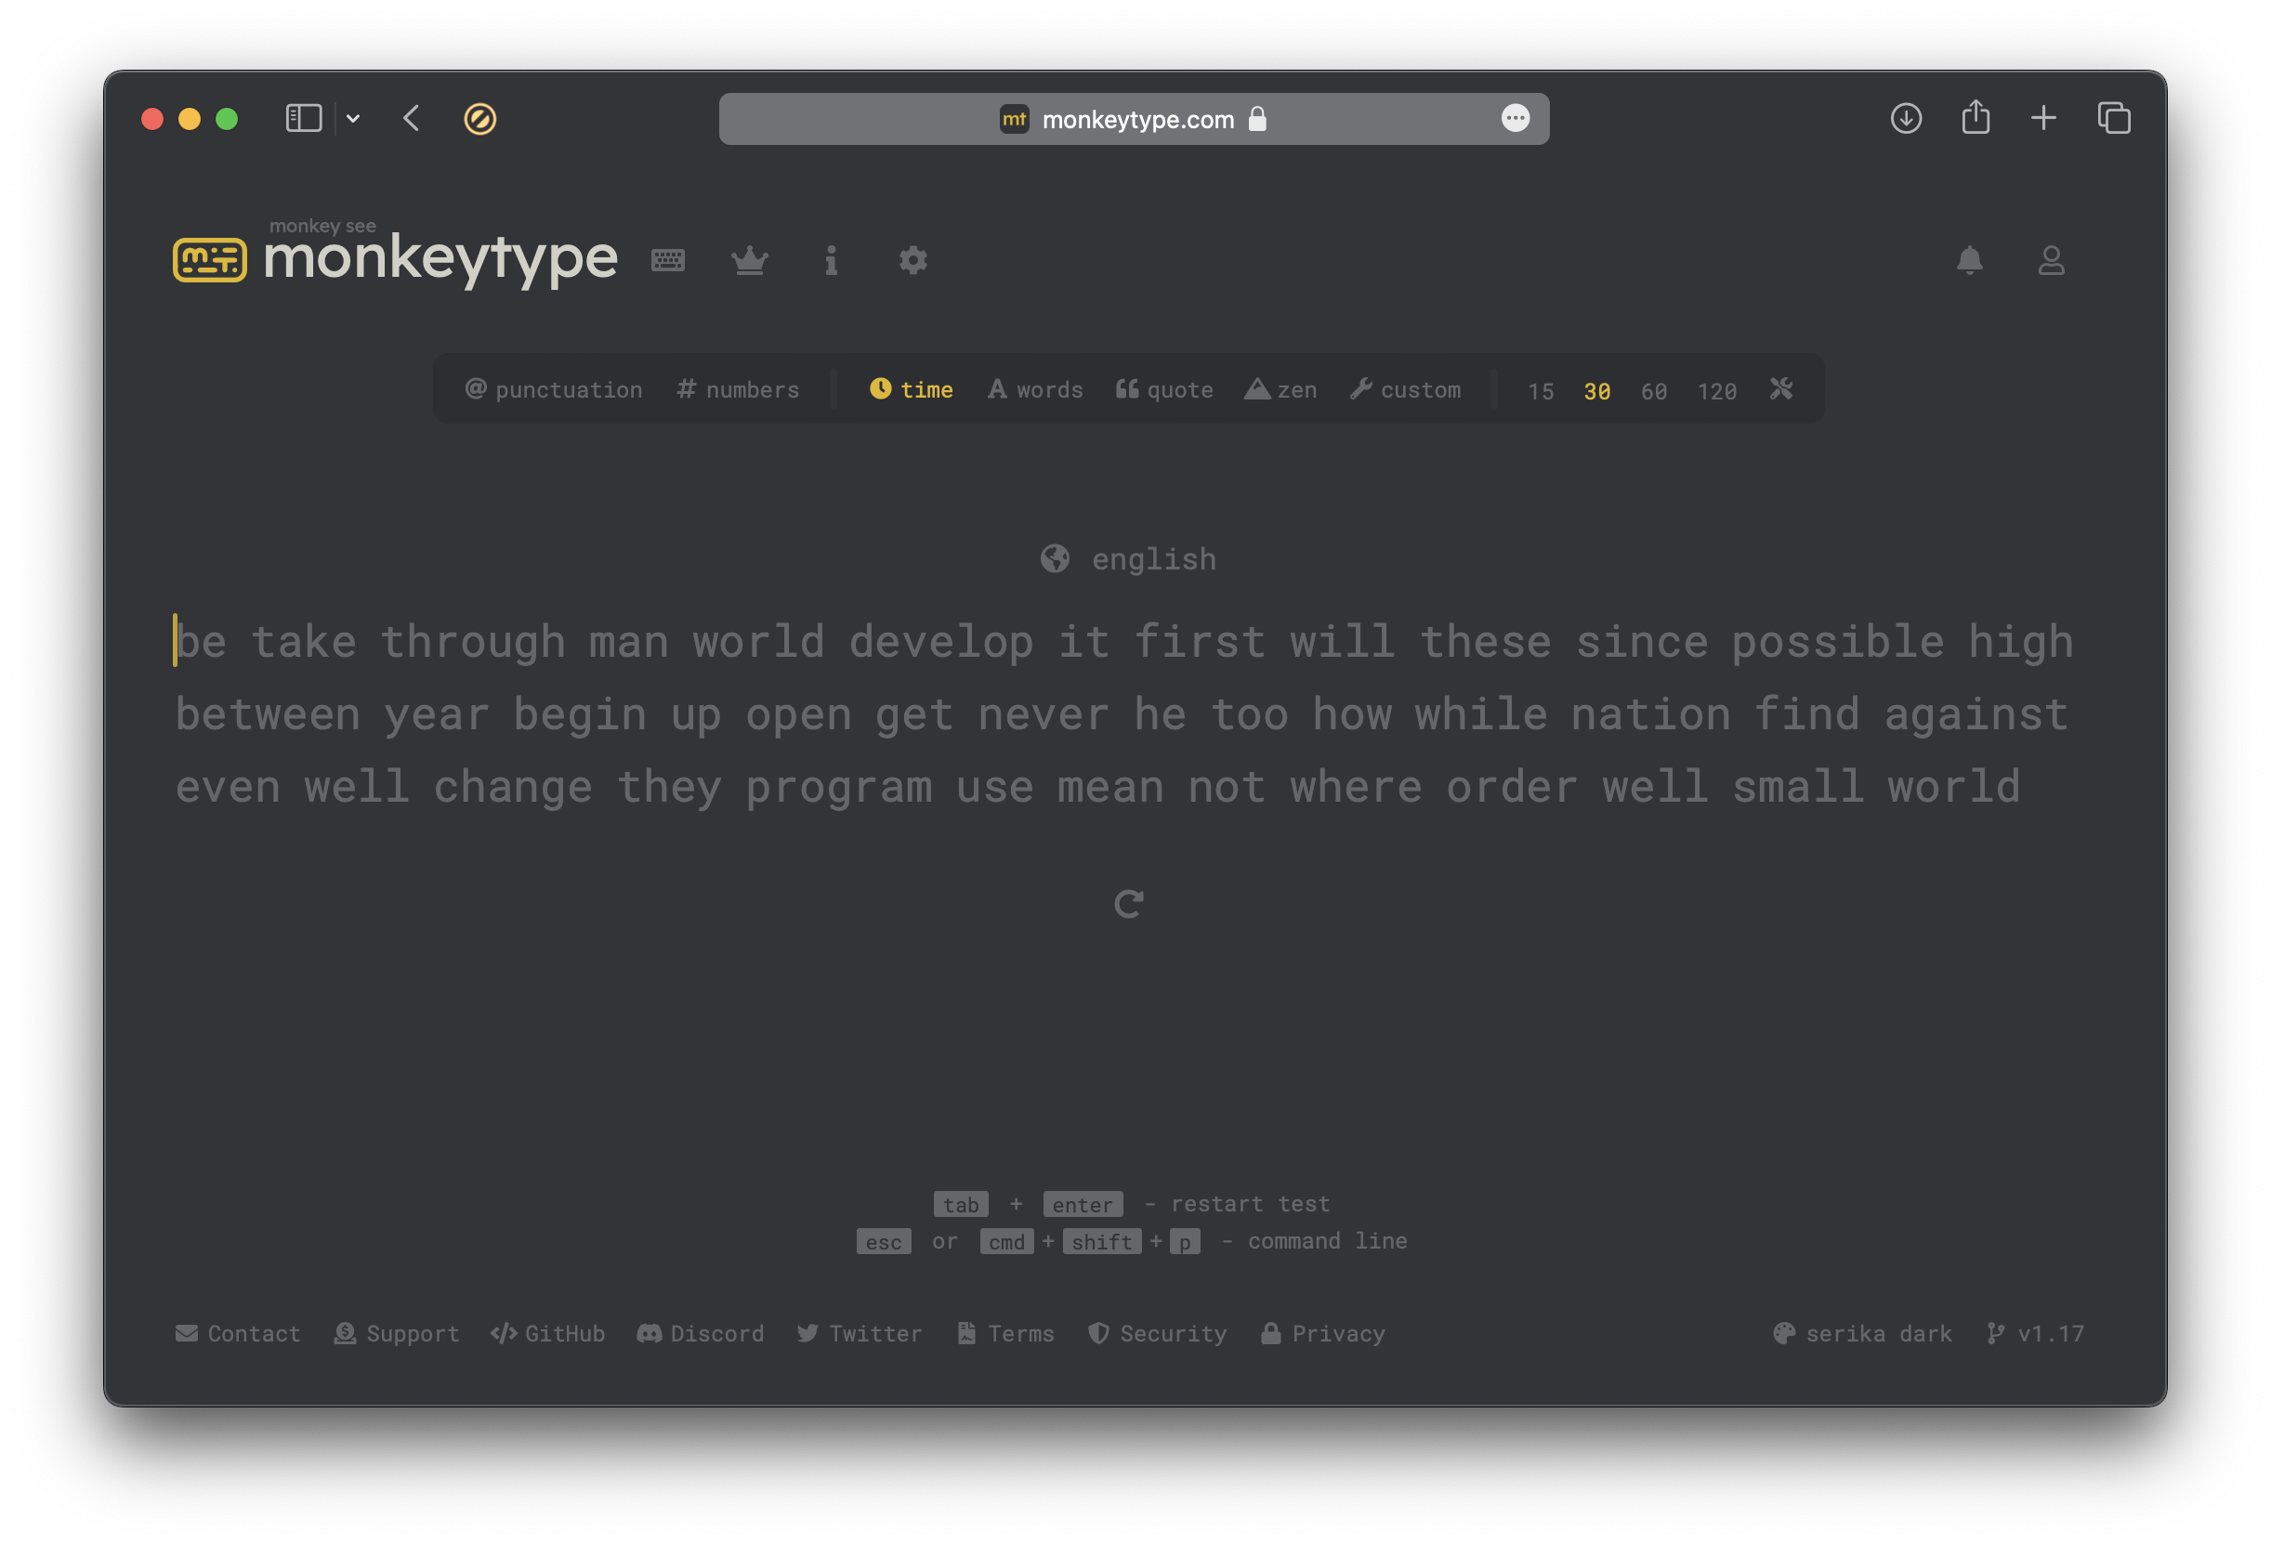Visit the Monkeytype GitHub page

[547, 1334]
